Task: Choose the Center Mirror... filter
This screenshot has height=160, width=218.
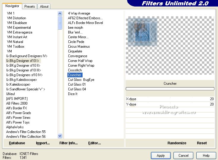Action: (x=78, y=37)
